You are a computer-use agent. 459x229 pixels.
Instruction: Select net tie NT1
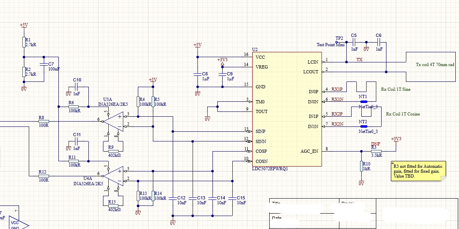364,101
